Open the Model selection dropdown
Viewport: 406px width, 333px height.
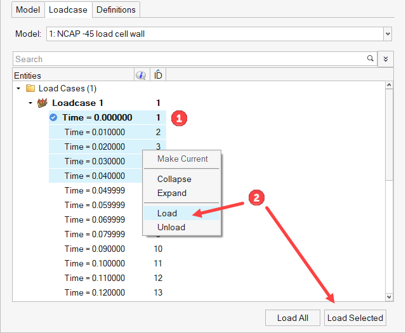pos(387,34)
